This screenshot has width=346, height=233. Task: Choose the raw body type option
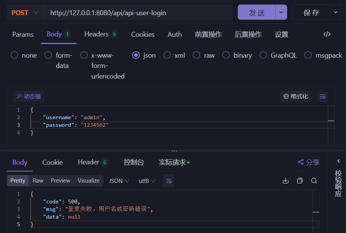196,55
